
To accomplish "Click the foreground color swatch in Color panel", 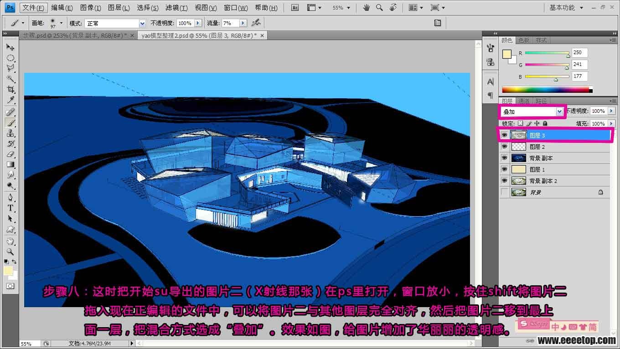I will coord(506,54).
